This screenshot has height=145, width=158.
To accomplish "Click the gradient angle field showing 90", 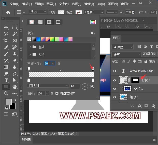I will coord(75,86).
